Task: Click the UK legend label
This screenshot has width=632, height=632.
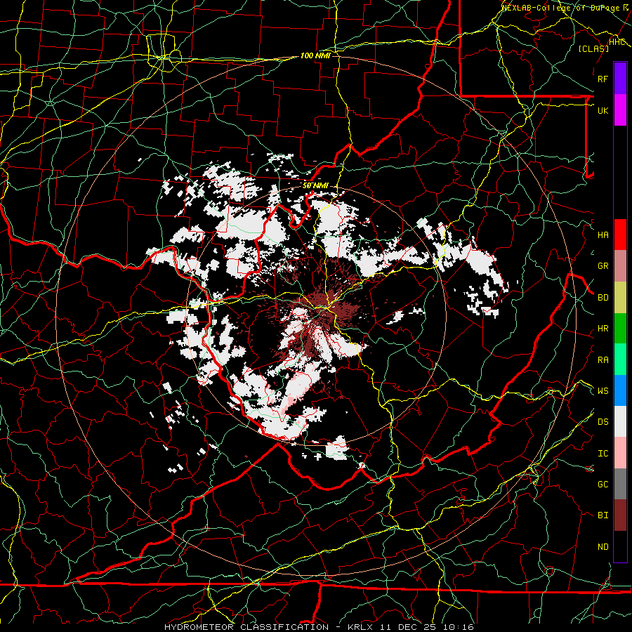Action: tap(603, 110)
